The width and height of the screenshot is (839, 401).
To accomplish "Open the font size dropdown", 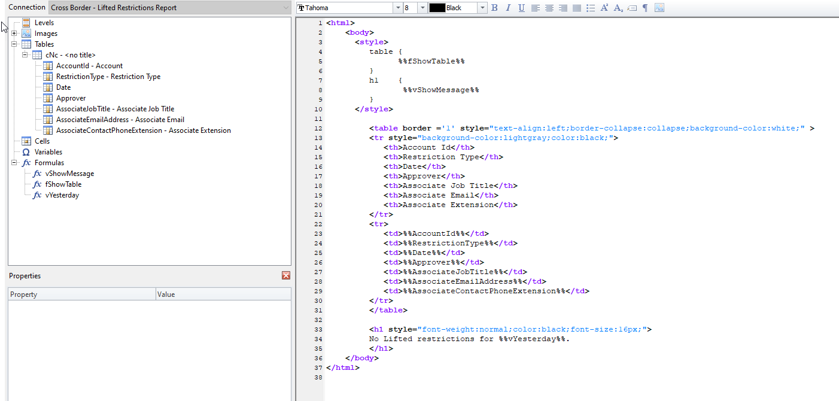I will pyautogui.click(x=422, y=8).
